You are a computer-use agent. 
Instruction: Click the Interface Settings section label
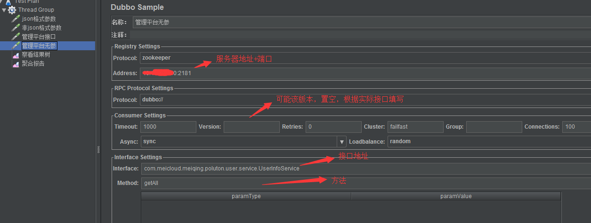(138, 157)
